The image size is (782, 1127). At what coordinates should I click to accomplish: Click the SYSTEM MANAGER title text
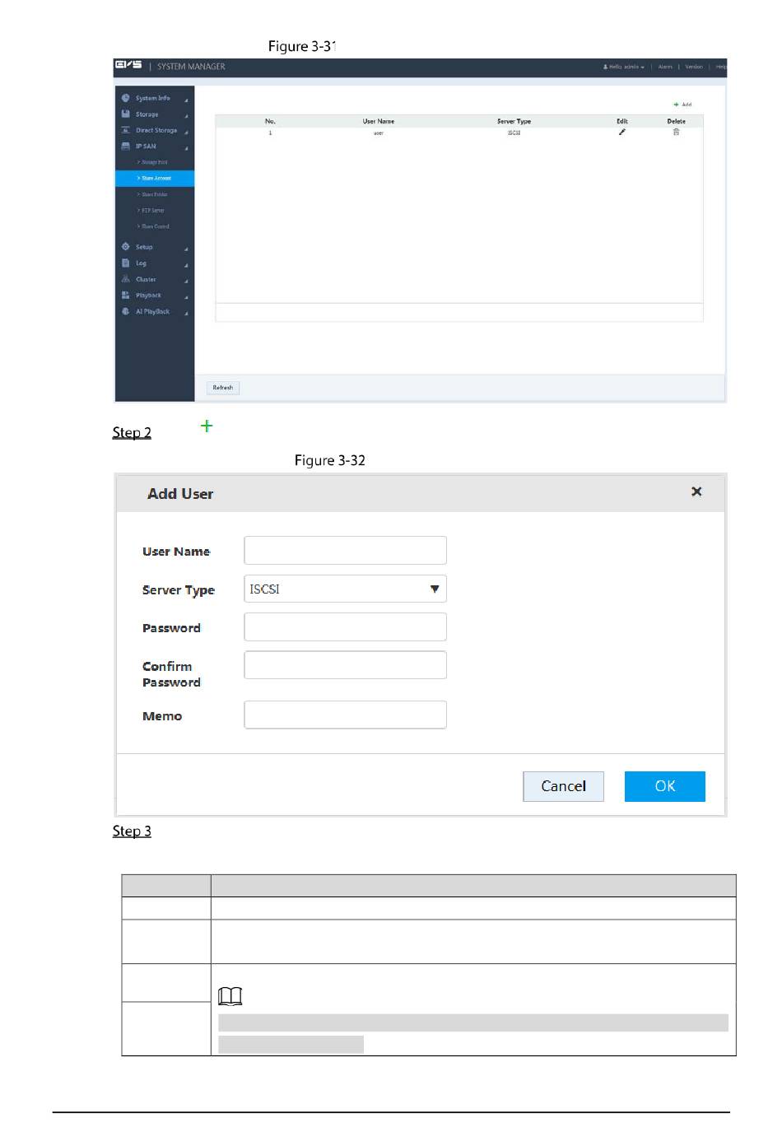[191, 67]
